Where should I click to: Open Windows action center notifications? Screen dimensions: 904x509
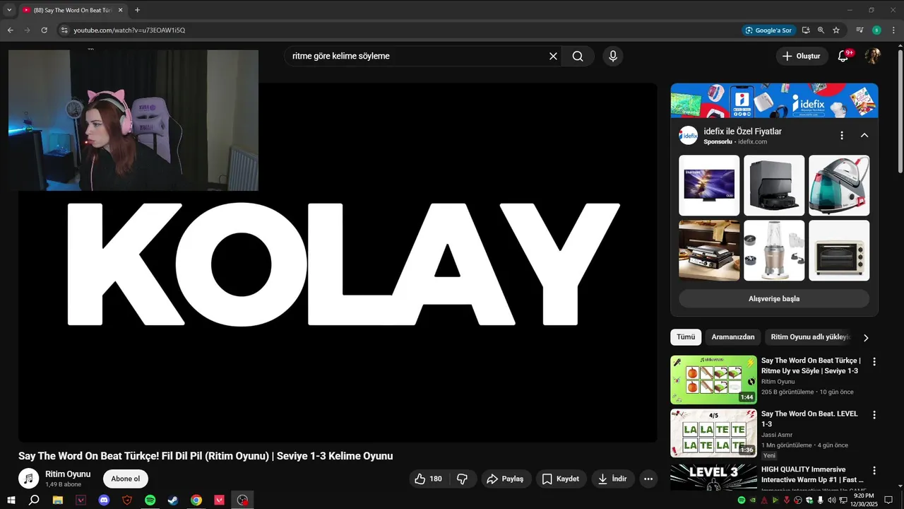tap(888, 500)
